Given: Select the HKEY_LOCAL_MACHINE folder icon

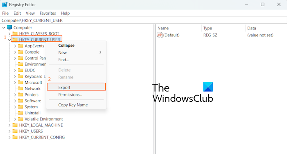Looking at the screenshot, I should [x=15, y=125].
